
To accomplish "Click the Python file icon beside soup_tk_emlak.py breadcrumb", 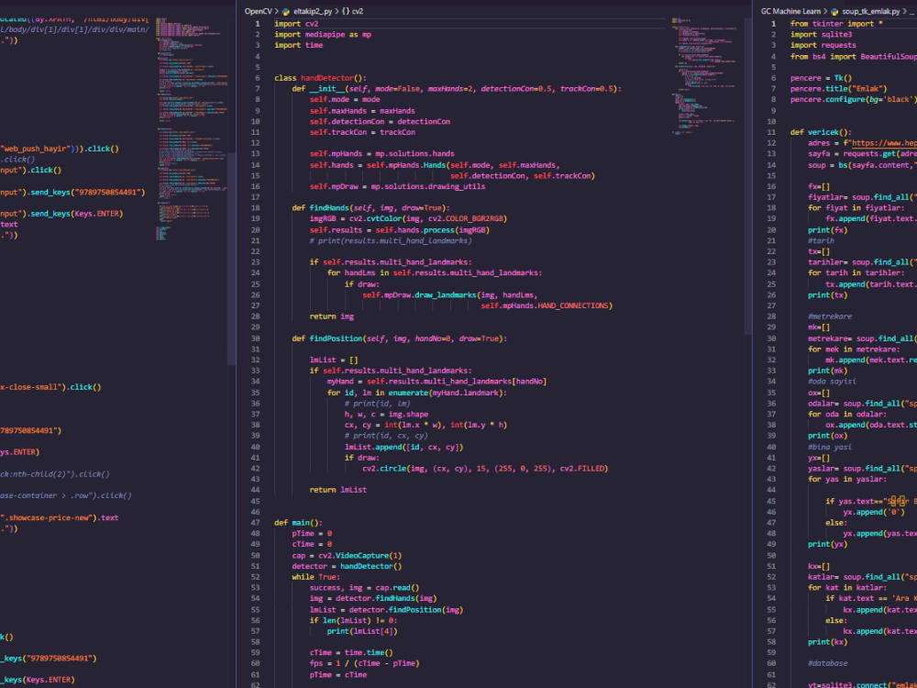I will click(834, 11).
